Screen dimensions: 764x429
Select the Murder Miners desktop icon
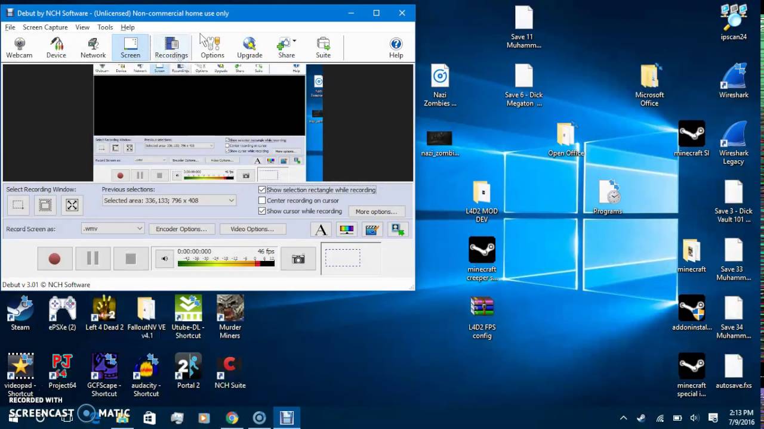230,317
